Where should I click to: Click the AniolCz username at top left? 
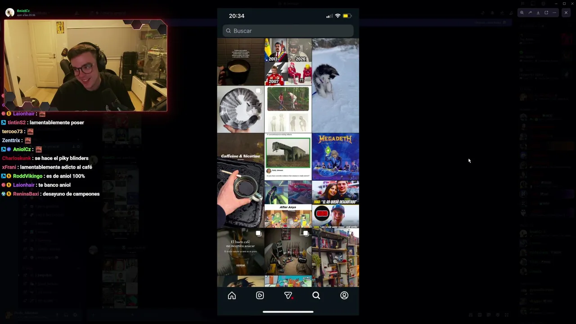click(x=23, y=11)
